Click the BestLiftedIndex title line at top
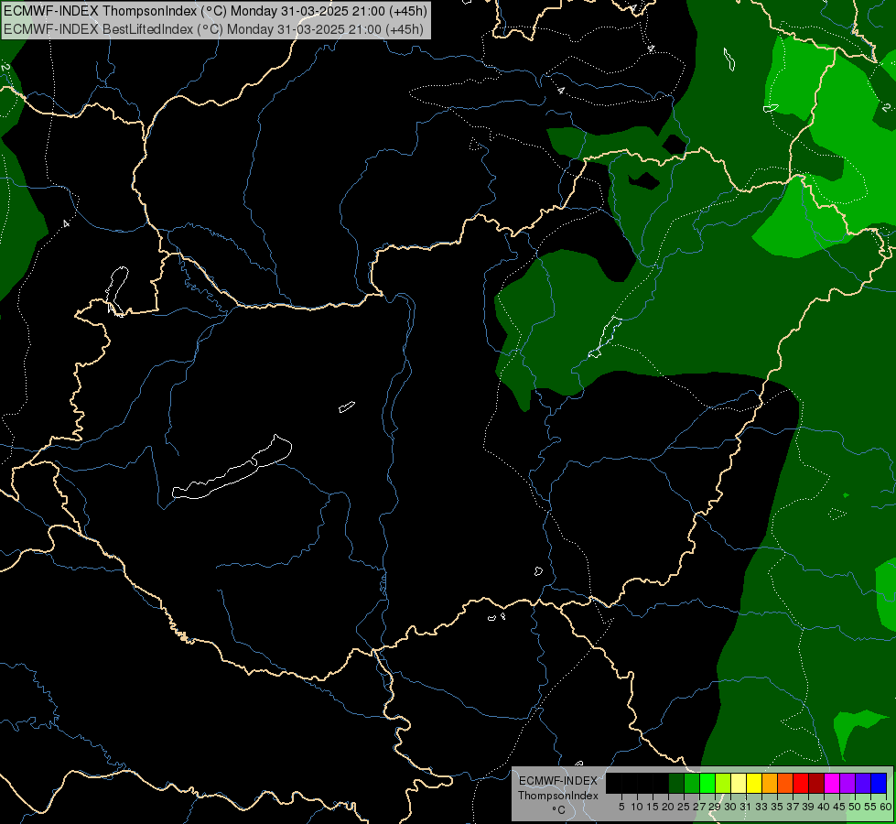Viewport: 896px width, 824px height. tap(214, 29)
